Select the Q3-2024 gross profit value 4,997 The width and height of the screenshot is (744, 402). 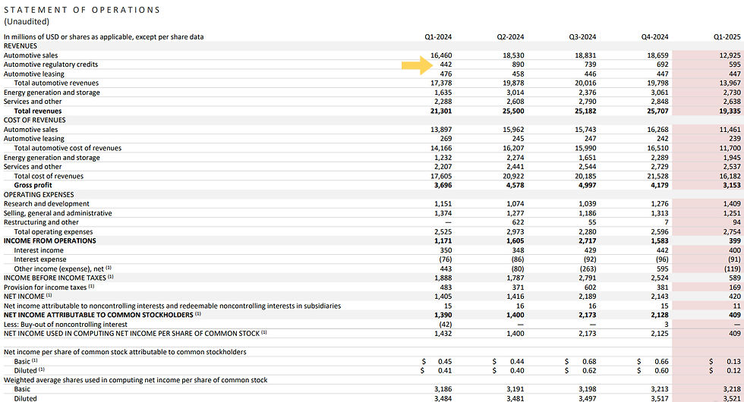point(587,185)
